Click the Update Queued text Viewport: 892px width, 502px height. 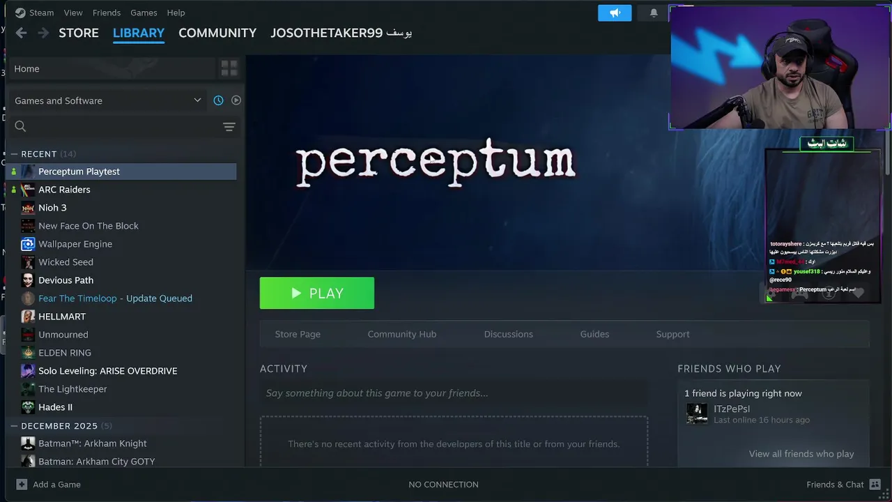159,298
